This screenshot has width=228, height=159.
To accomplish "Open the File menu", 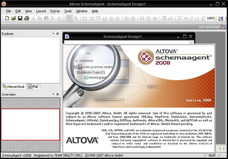I will coord(9,11).
